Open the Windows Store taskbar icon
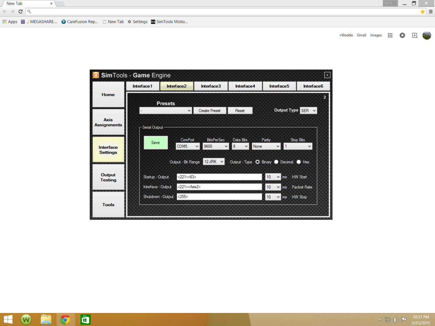 coord(85,319)
